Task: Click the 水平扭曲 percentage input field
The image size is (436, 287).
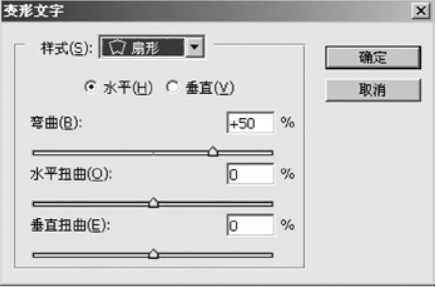Action: (251, 174)
